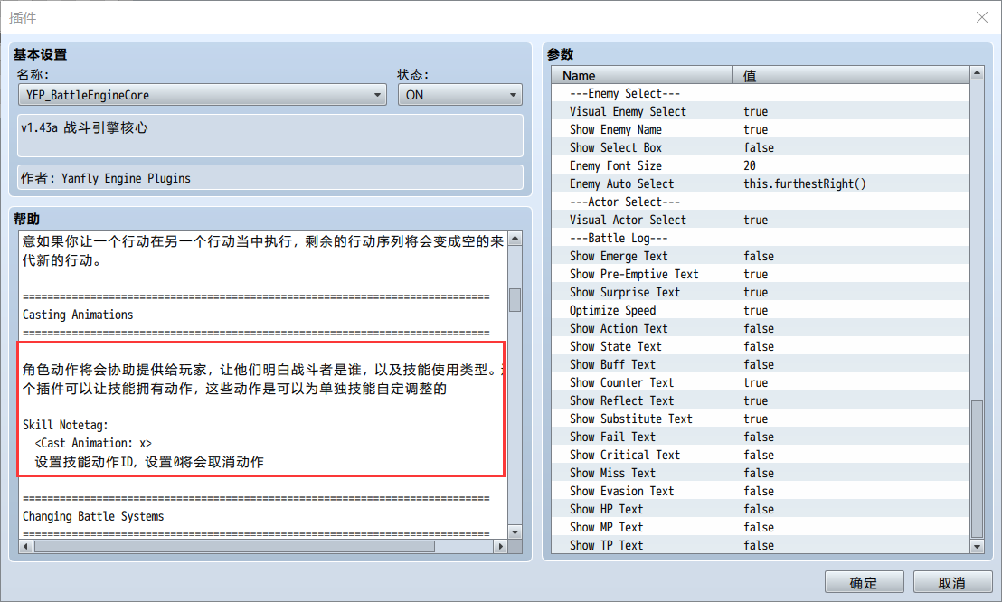This screenshot has width=1002, height=602.
Task: Click help panel scroll right arrow
Action: pyautogui.click(x=501, y=546)
